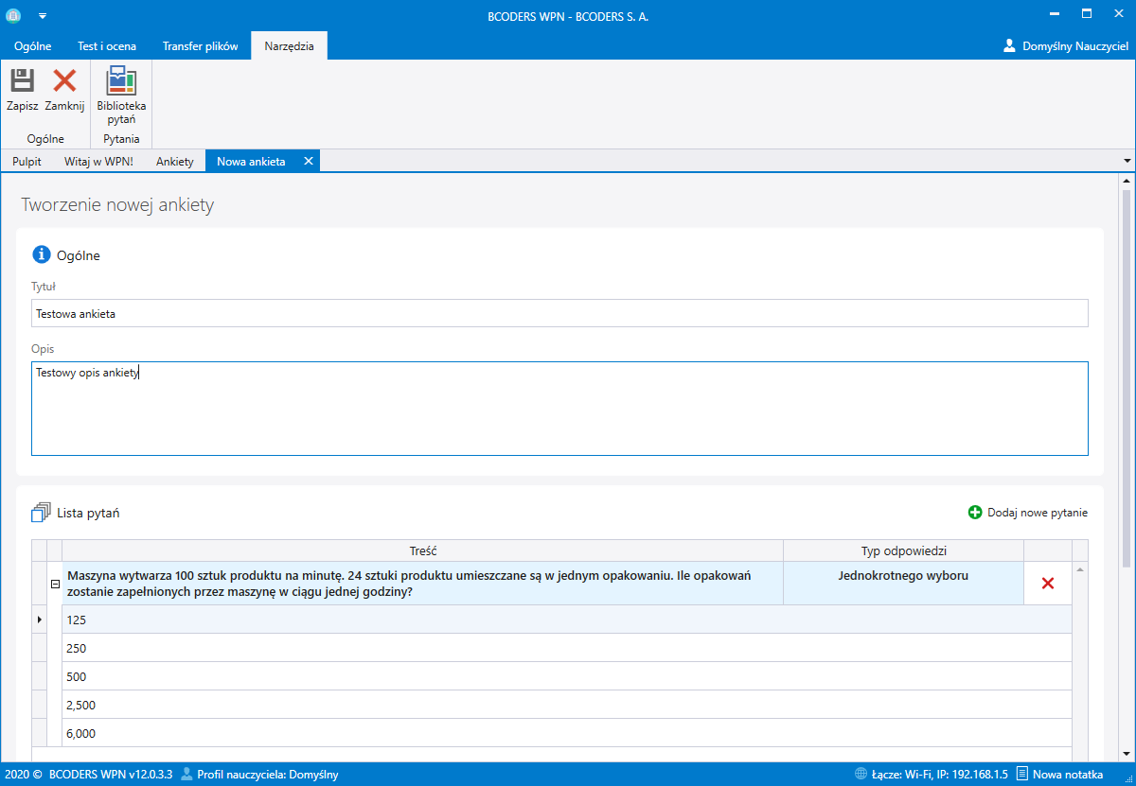The width and height of the screenshot is (1136, 786).
Task: Select the answer row 250
Action: 567,648
